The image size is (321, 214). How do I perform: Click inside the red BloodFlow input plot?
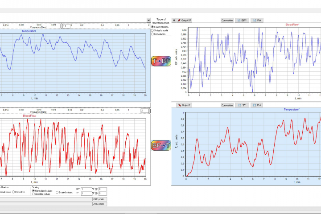(73, 148)
